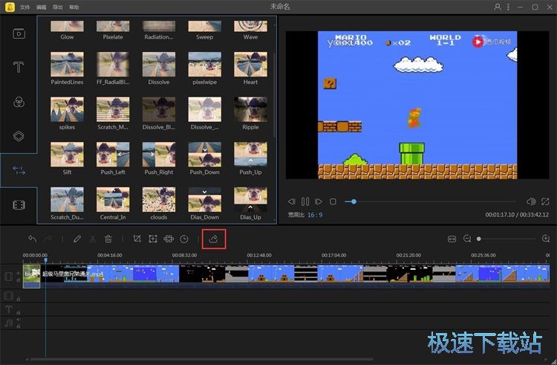Select the FF_RadialBl... transition thumbnail
The height and width of the screenshot is (365, 557).
pos(113,65)
